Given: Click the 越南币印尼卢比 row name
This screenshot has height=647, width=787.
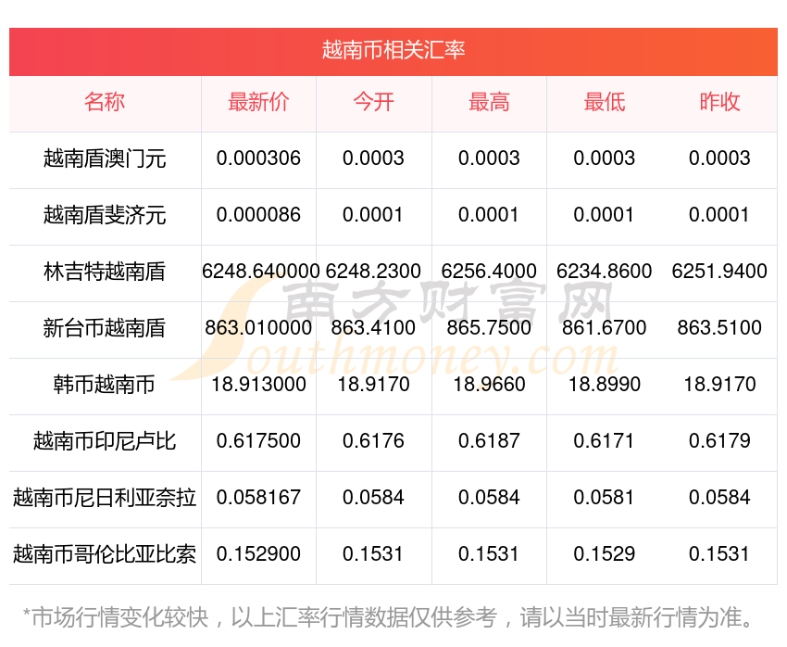Looking at the screenshot, I should click(105, 441).
